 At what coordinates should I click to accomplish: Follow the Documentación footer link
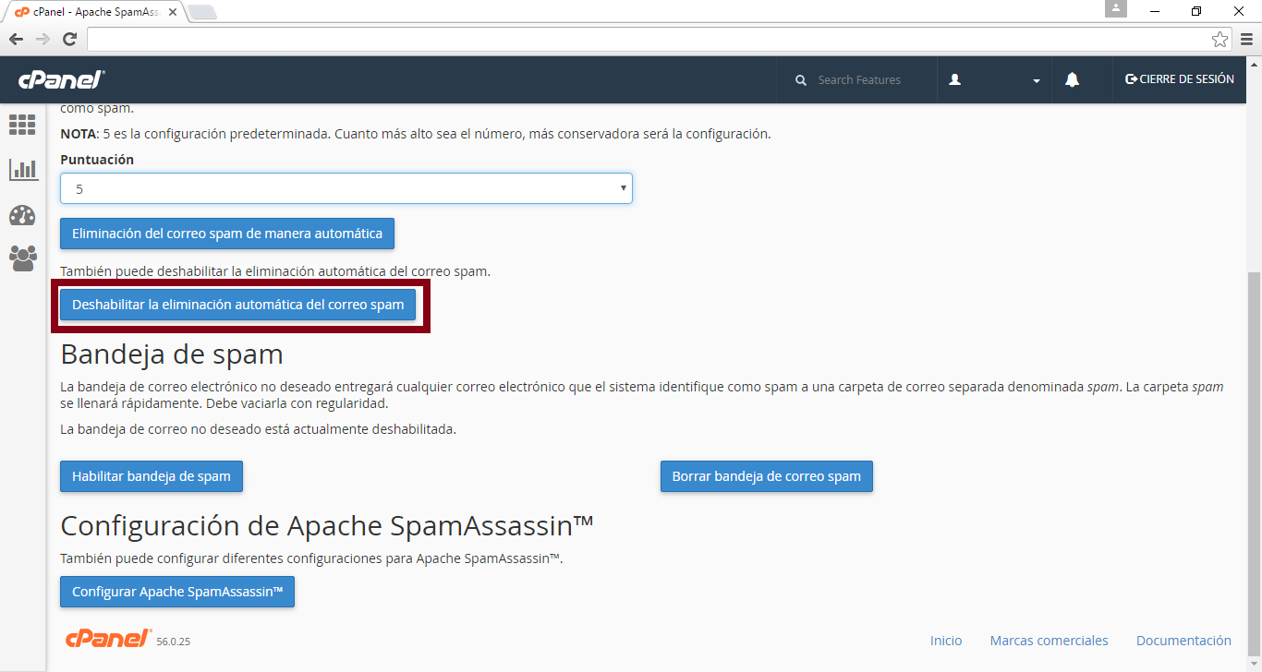tap(1183, 641)
